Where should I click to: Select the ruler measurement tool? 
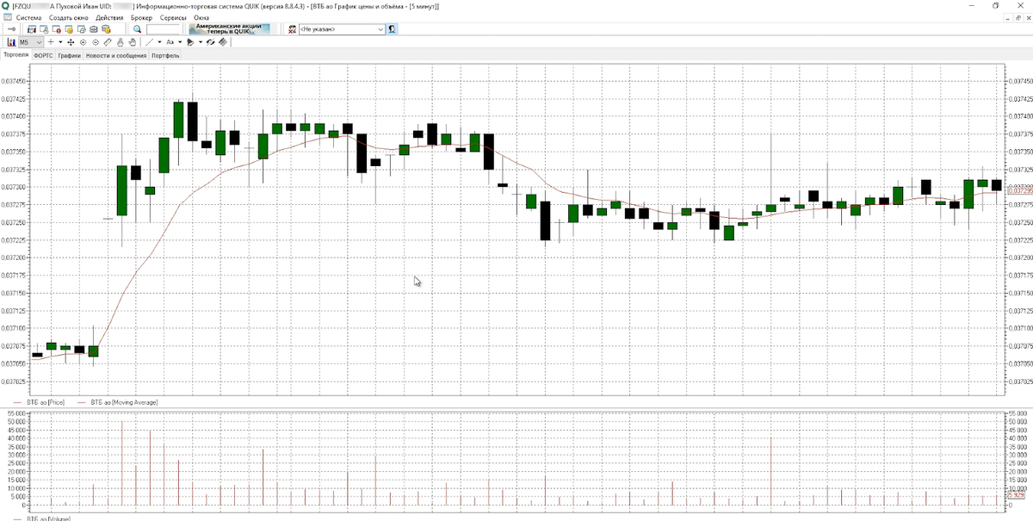pos(108,41)
